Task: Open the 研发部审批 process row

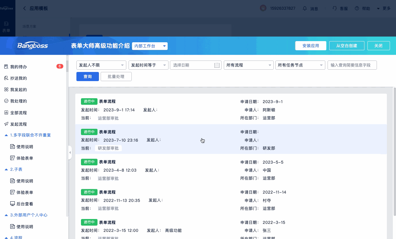Action: [231, 139]
